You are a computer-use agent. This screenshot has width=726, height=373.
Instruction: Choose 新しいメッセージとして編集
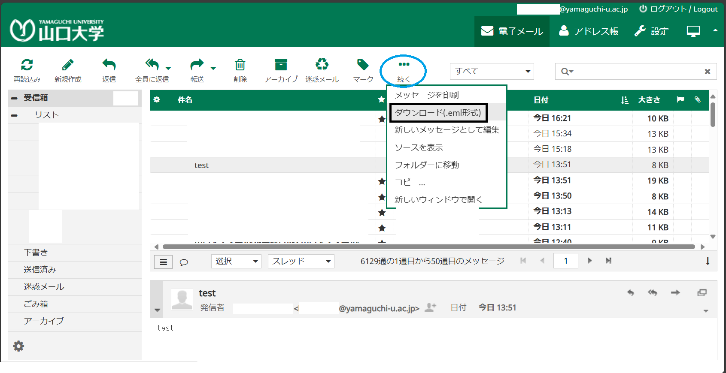coord(447,129)
